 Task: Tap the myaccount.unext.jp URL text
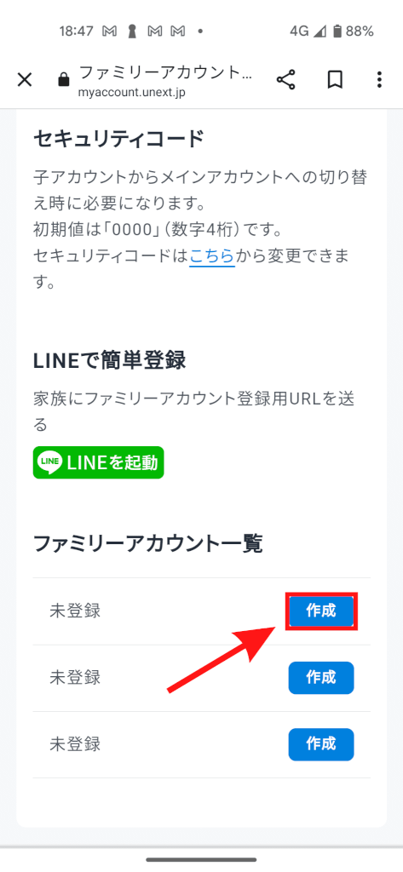pyautogui.click(x=132, y=92)
